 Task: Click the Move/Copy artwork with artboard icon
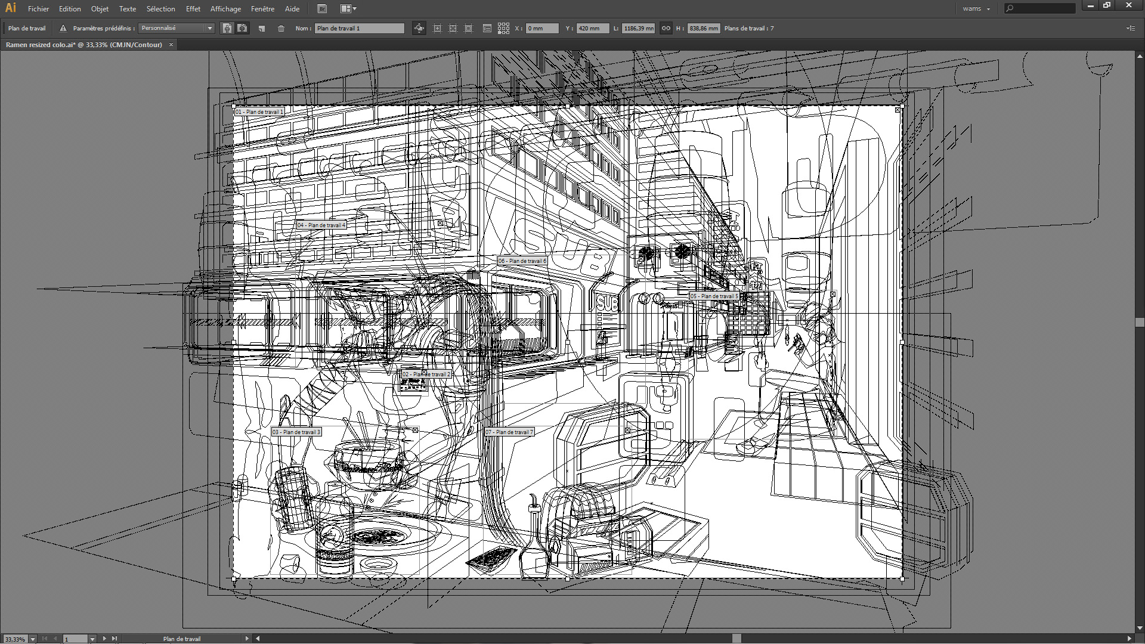click(x=419, y=28)
